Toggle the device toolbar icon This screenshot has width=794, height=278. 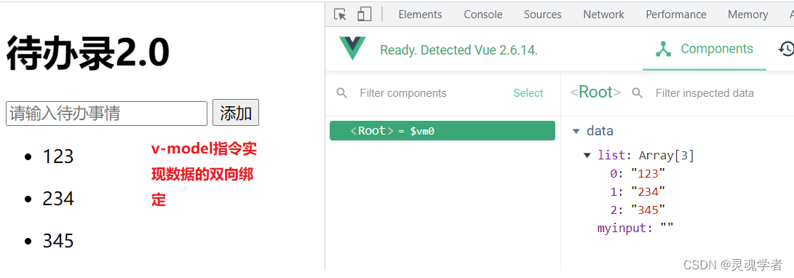364,14
